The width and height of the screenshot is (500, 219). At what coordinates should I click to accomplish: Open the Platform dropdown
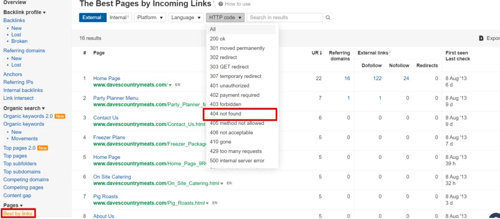150,18
